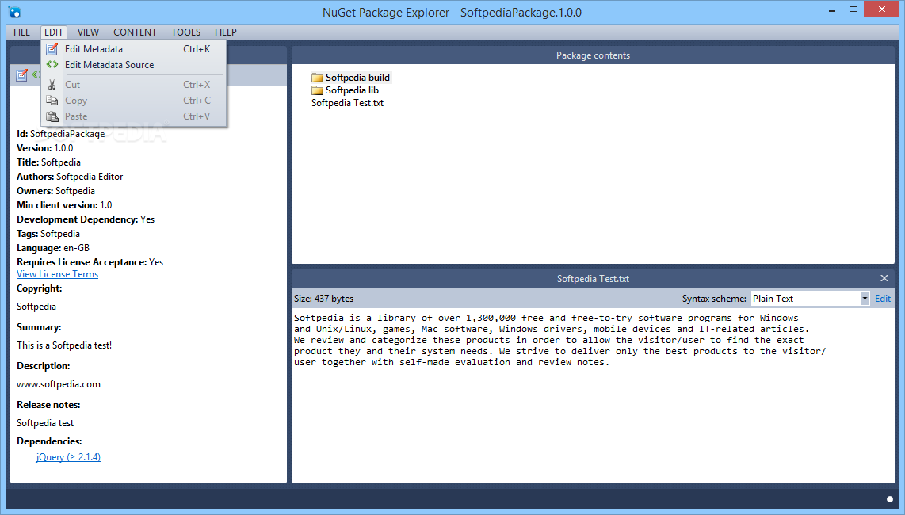The width and height of the screenshot is (905, 515).
Task: Click the NuGet Package Explorer app icon
Action: click(x=14, y=12)
